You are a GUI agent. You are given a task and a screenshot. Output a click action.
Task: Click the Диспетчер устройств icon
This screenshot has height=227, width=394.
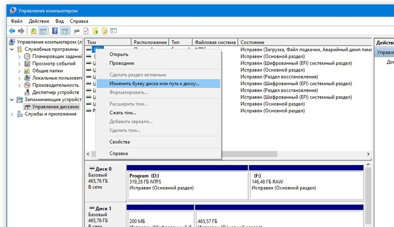click(x=27, y=92)
